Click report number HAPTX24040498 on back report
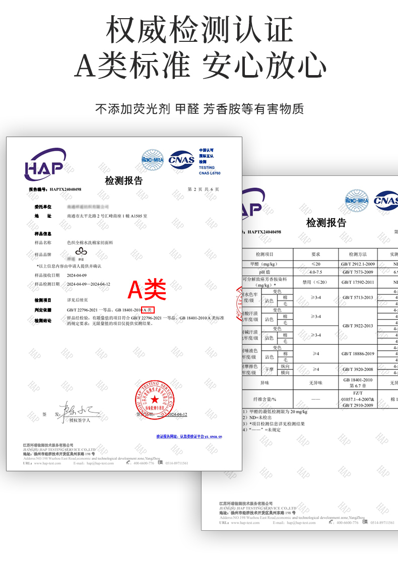This screenshot has height=561, width=398. [x=264, y=232]
